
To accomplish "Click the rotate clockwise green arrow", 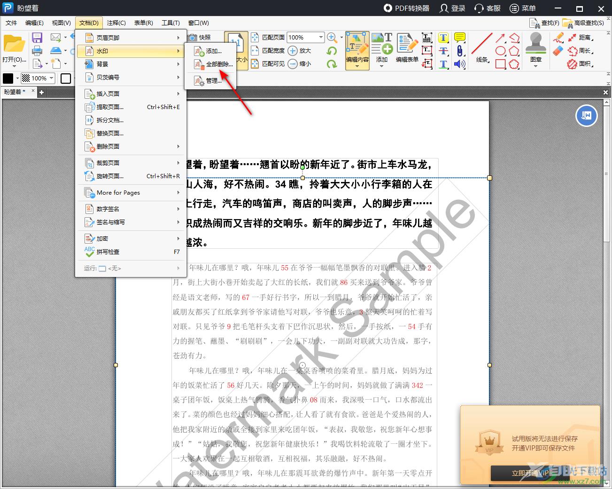I will (x=332, y=63).
